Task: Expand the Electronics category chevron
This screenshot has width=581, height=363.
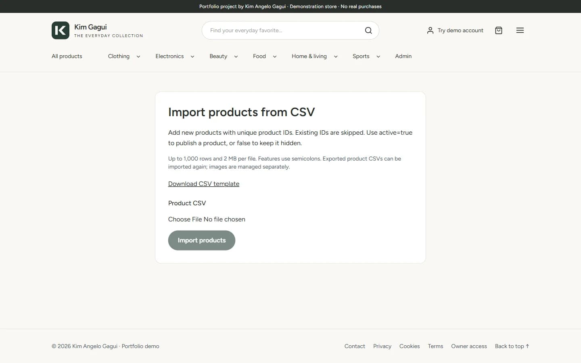Action: (192, 56)
